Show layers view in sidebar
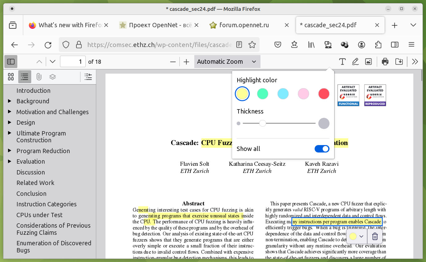Image resolution: width=426 pixels, height=262 pixels. (53, 77)
